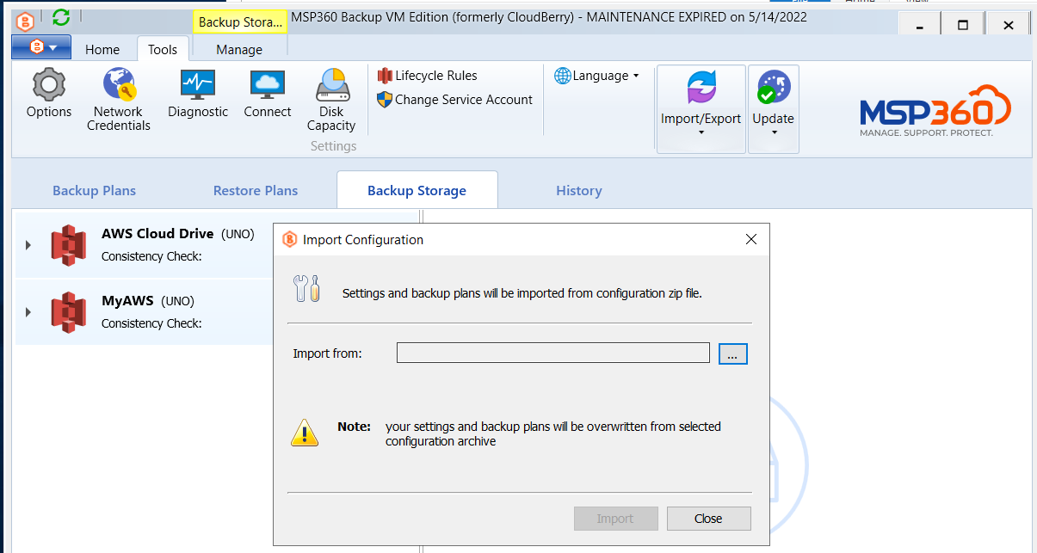This screenshot has height=553, width=1037.
Task: Click the tools icon in Import Configuration dialog
Action: pos(307,288)
